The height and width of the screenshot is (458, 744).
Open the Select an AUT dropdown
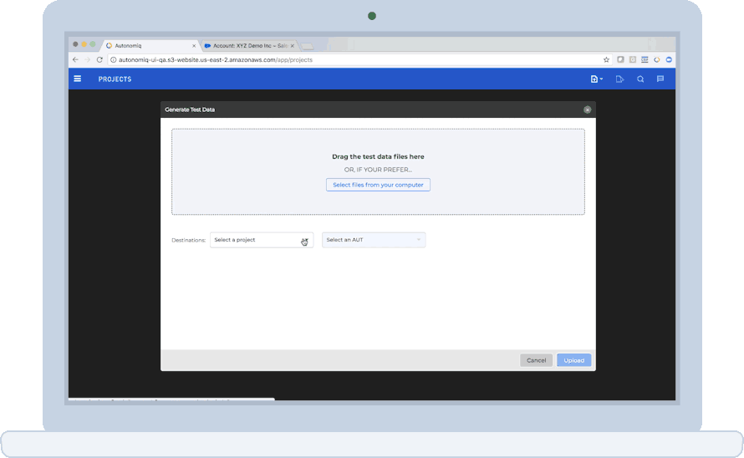(374, 240)
